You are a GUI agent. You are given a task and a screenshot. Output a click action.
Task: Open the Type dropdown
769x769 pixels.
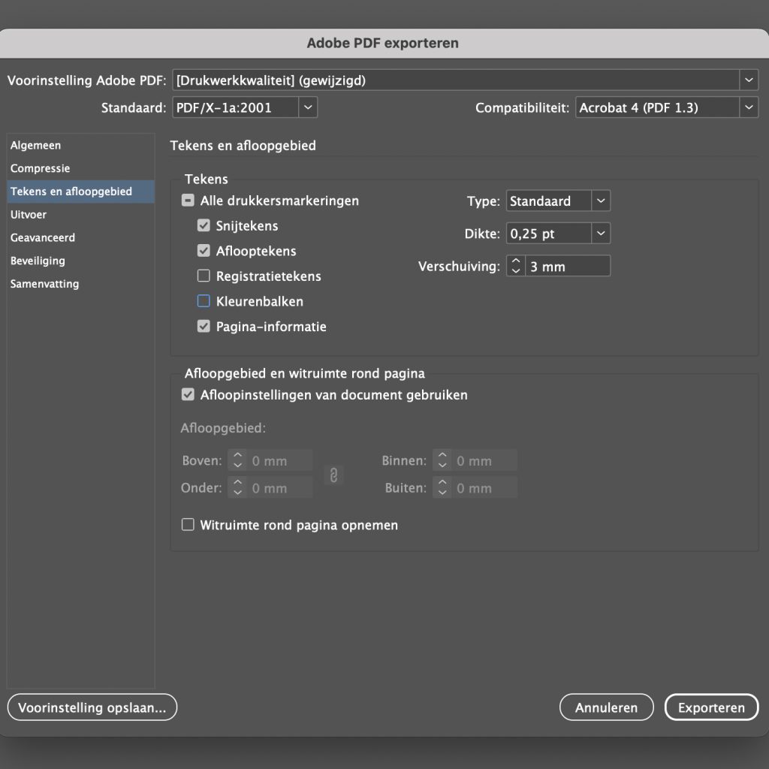[599, 201]
